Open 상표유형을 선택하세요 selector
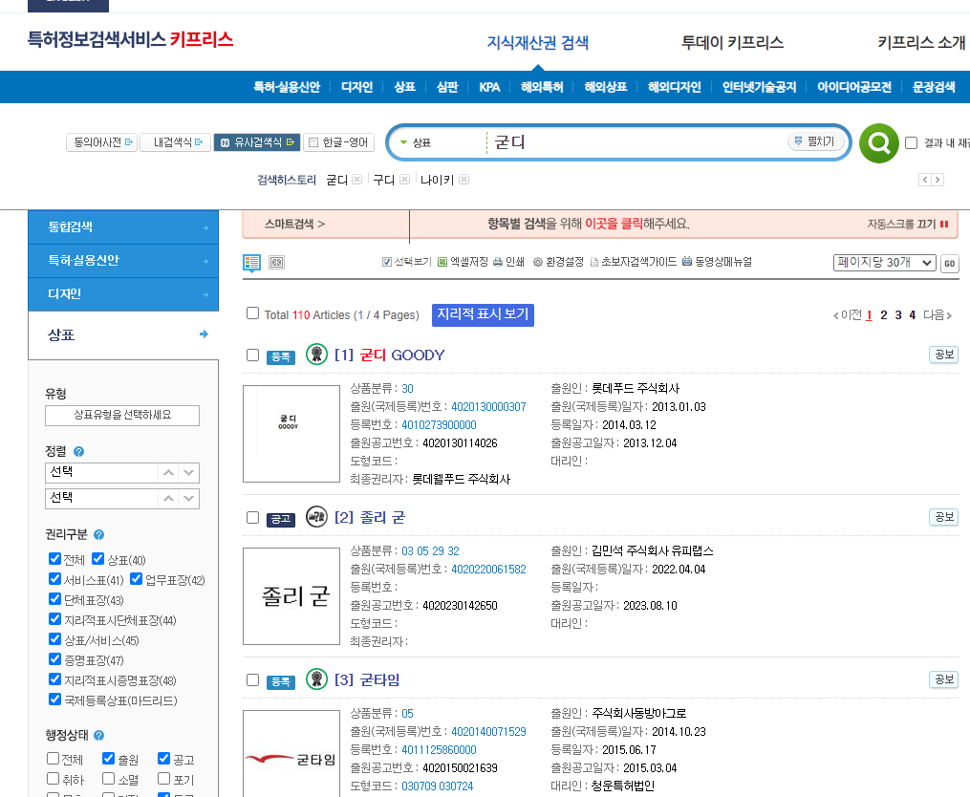The image size is (970, 797). point(122,415)
